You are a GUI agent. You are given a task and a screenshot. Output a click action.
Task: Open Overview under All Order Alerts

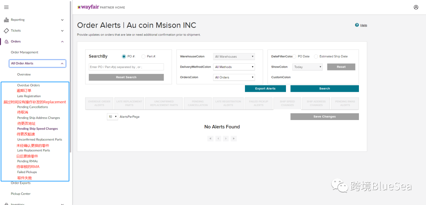pyautogui.click(x=24, y=74)
